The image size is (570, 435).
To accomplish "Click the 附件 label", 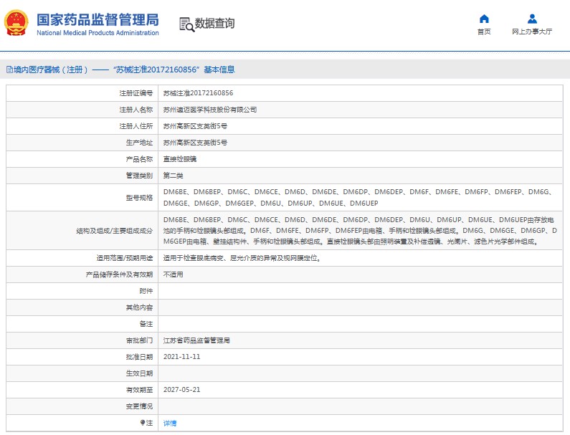I will tap(146, 291).
